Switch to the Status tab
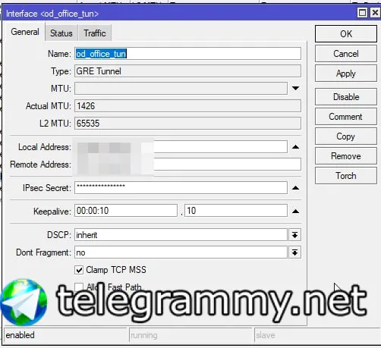Image resolution: width=381 pixels, height=348 pixels. pos(61,33)
